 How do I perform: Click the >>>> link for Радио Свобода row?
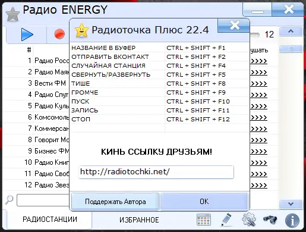[x=258, y=174]
